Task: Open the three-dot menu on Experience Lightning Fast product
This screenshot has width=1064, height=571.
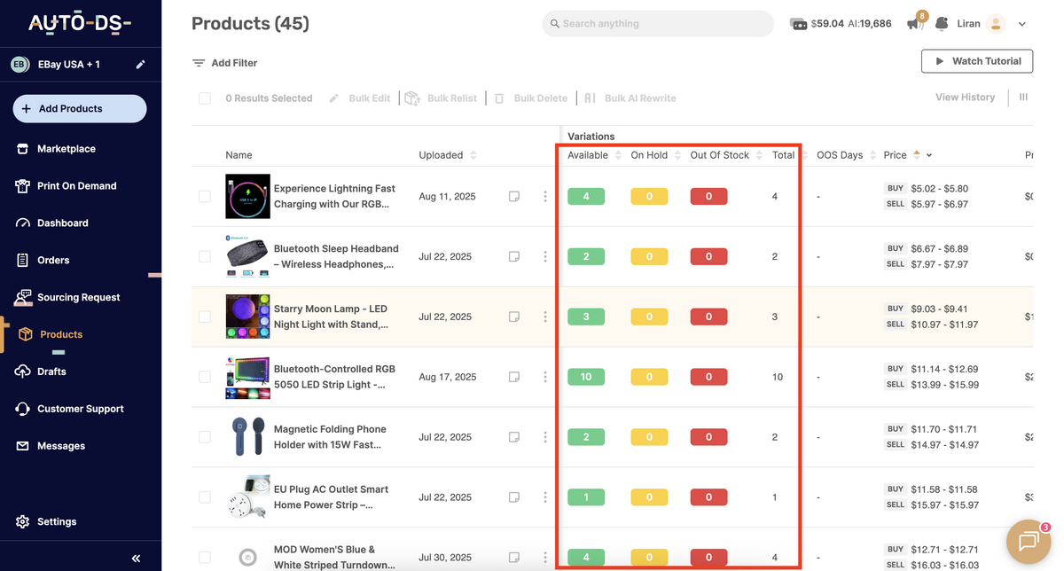Action: click(x=544, y=195)
